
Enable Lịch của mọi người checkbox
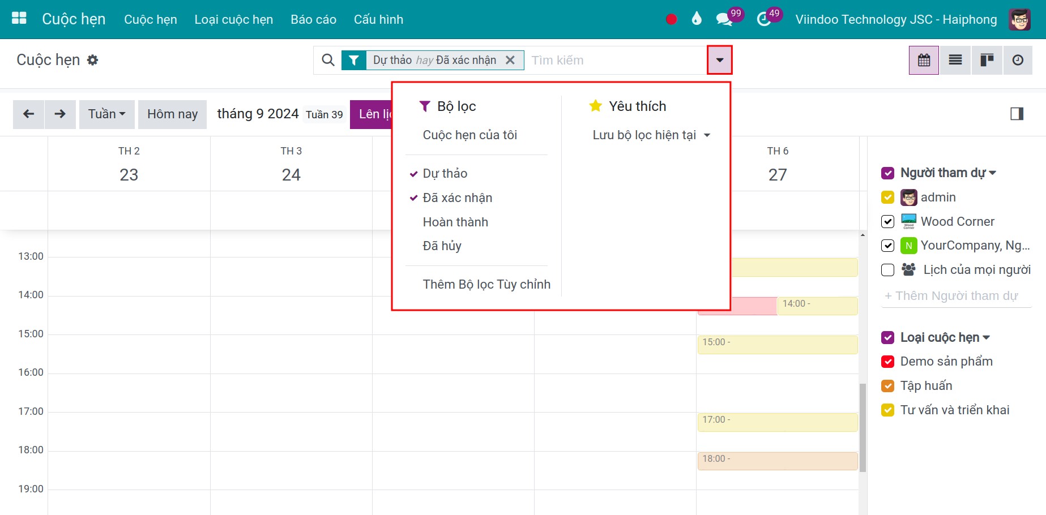[888, 270]
